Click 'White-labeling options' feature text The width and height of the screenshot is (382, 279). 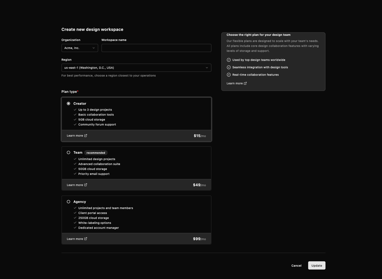point(95,223)
